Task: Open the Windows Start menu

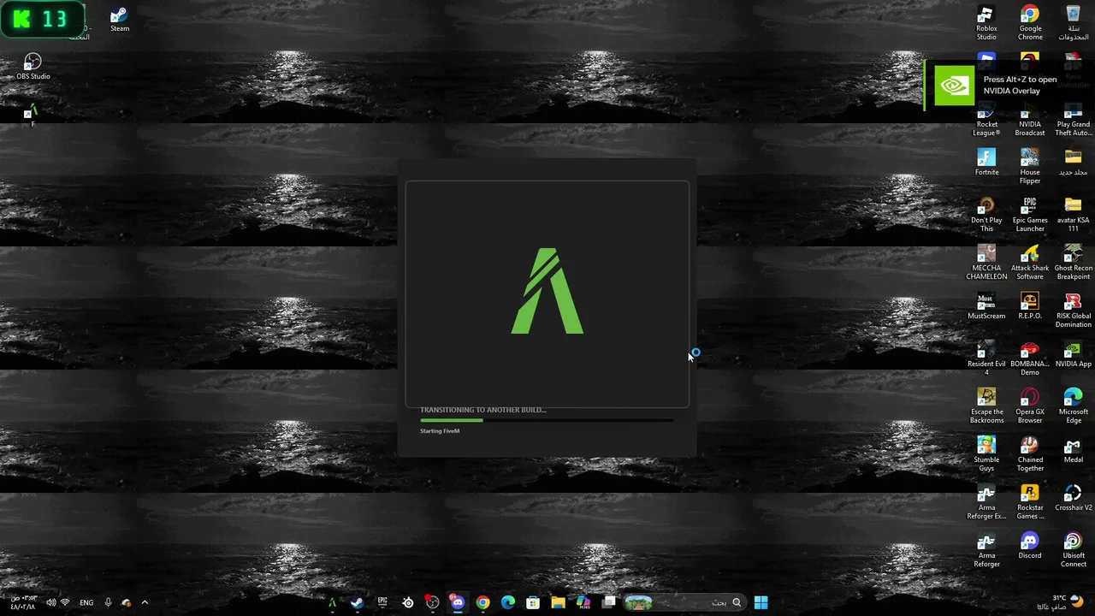Action: point(761,602)
